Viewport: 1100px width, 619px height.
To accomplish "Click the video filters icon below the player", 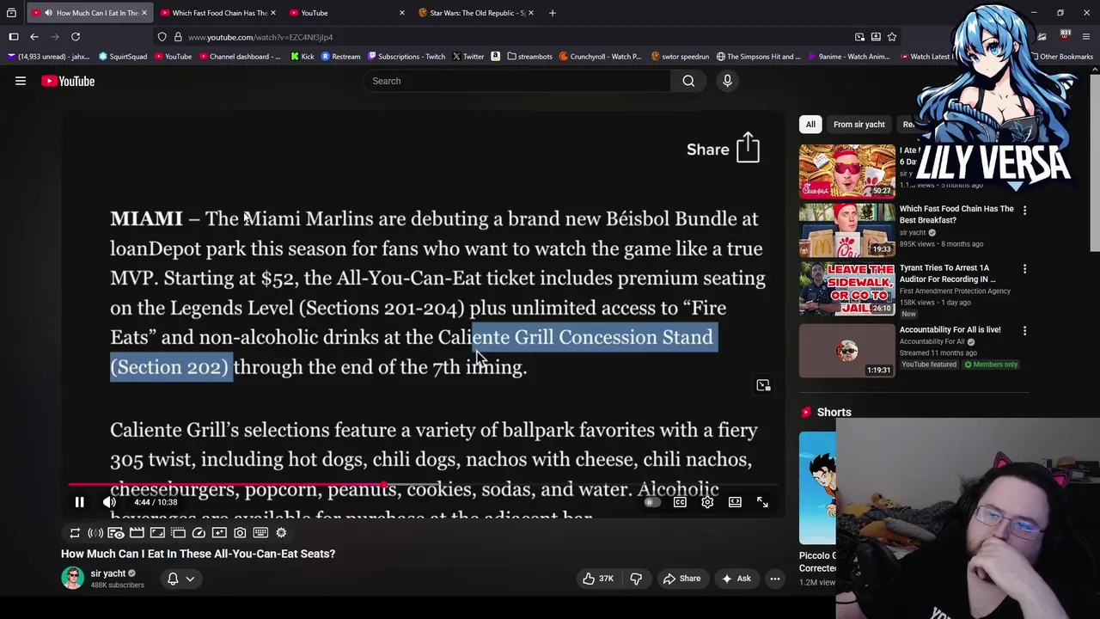I will [219, 533].
